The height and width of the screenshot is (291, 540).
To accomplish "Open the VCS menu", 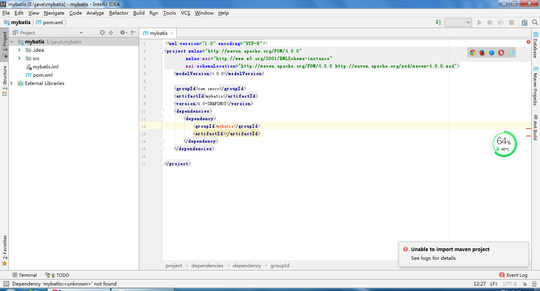I will [185, 13].
